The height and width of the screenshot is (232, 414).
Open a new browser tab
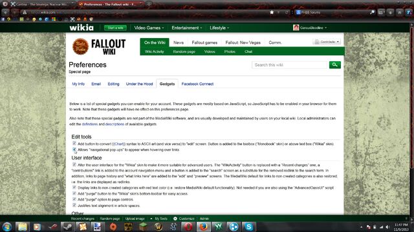point(149,4)
